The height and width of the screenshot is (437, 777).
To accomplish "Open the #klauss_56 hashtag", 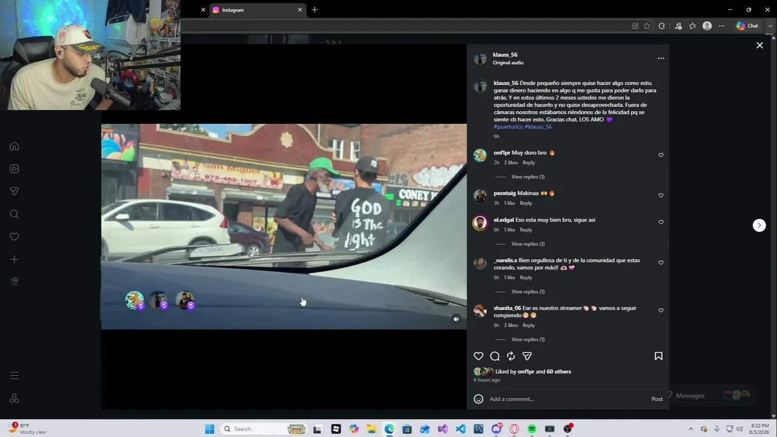I will [538, 127].
